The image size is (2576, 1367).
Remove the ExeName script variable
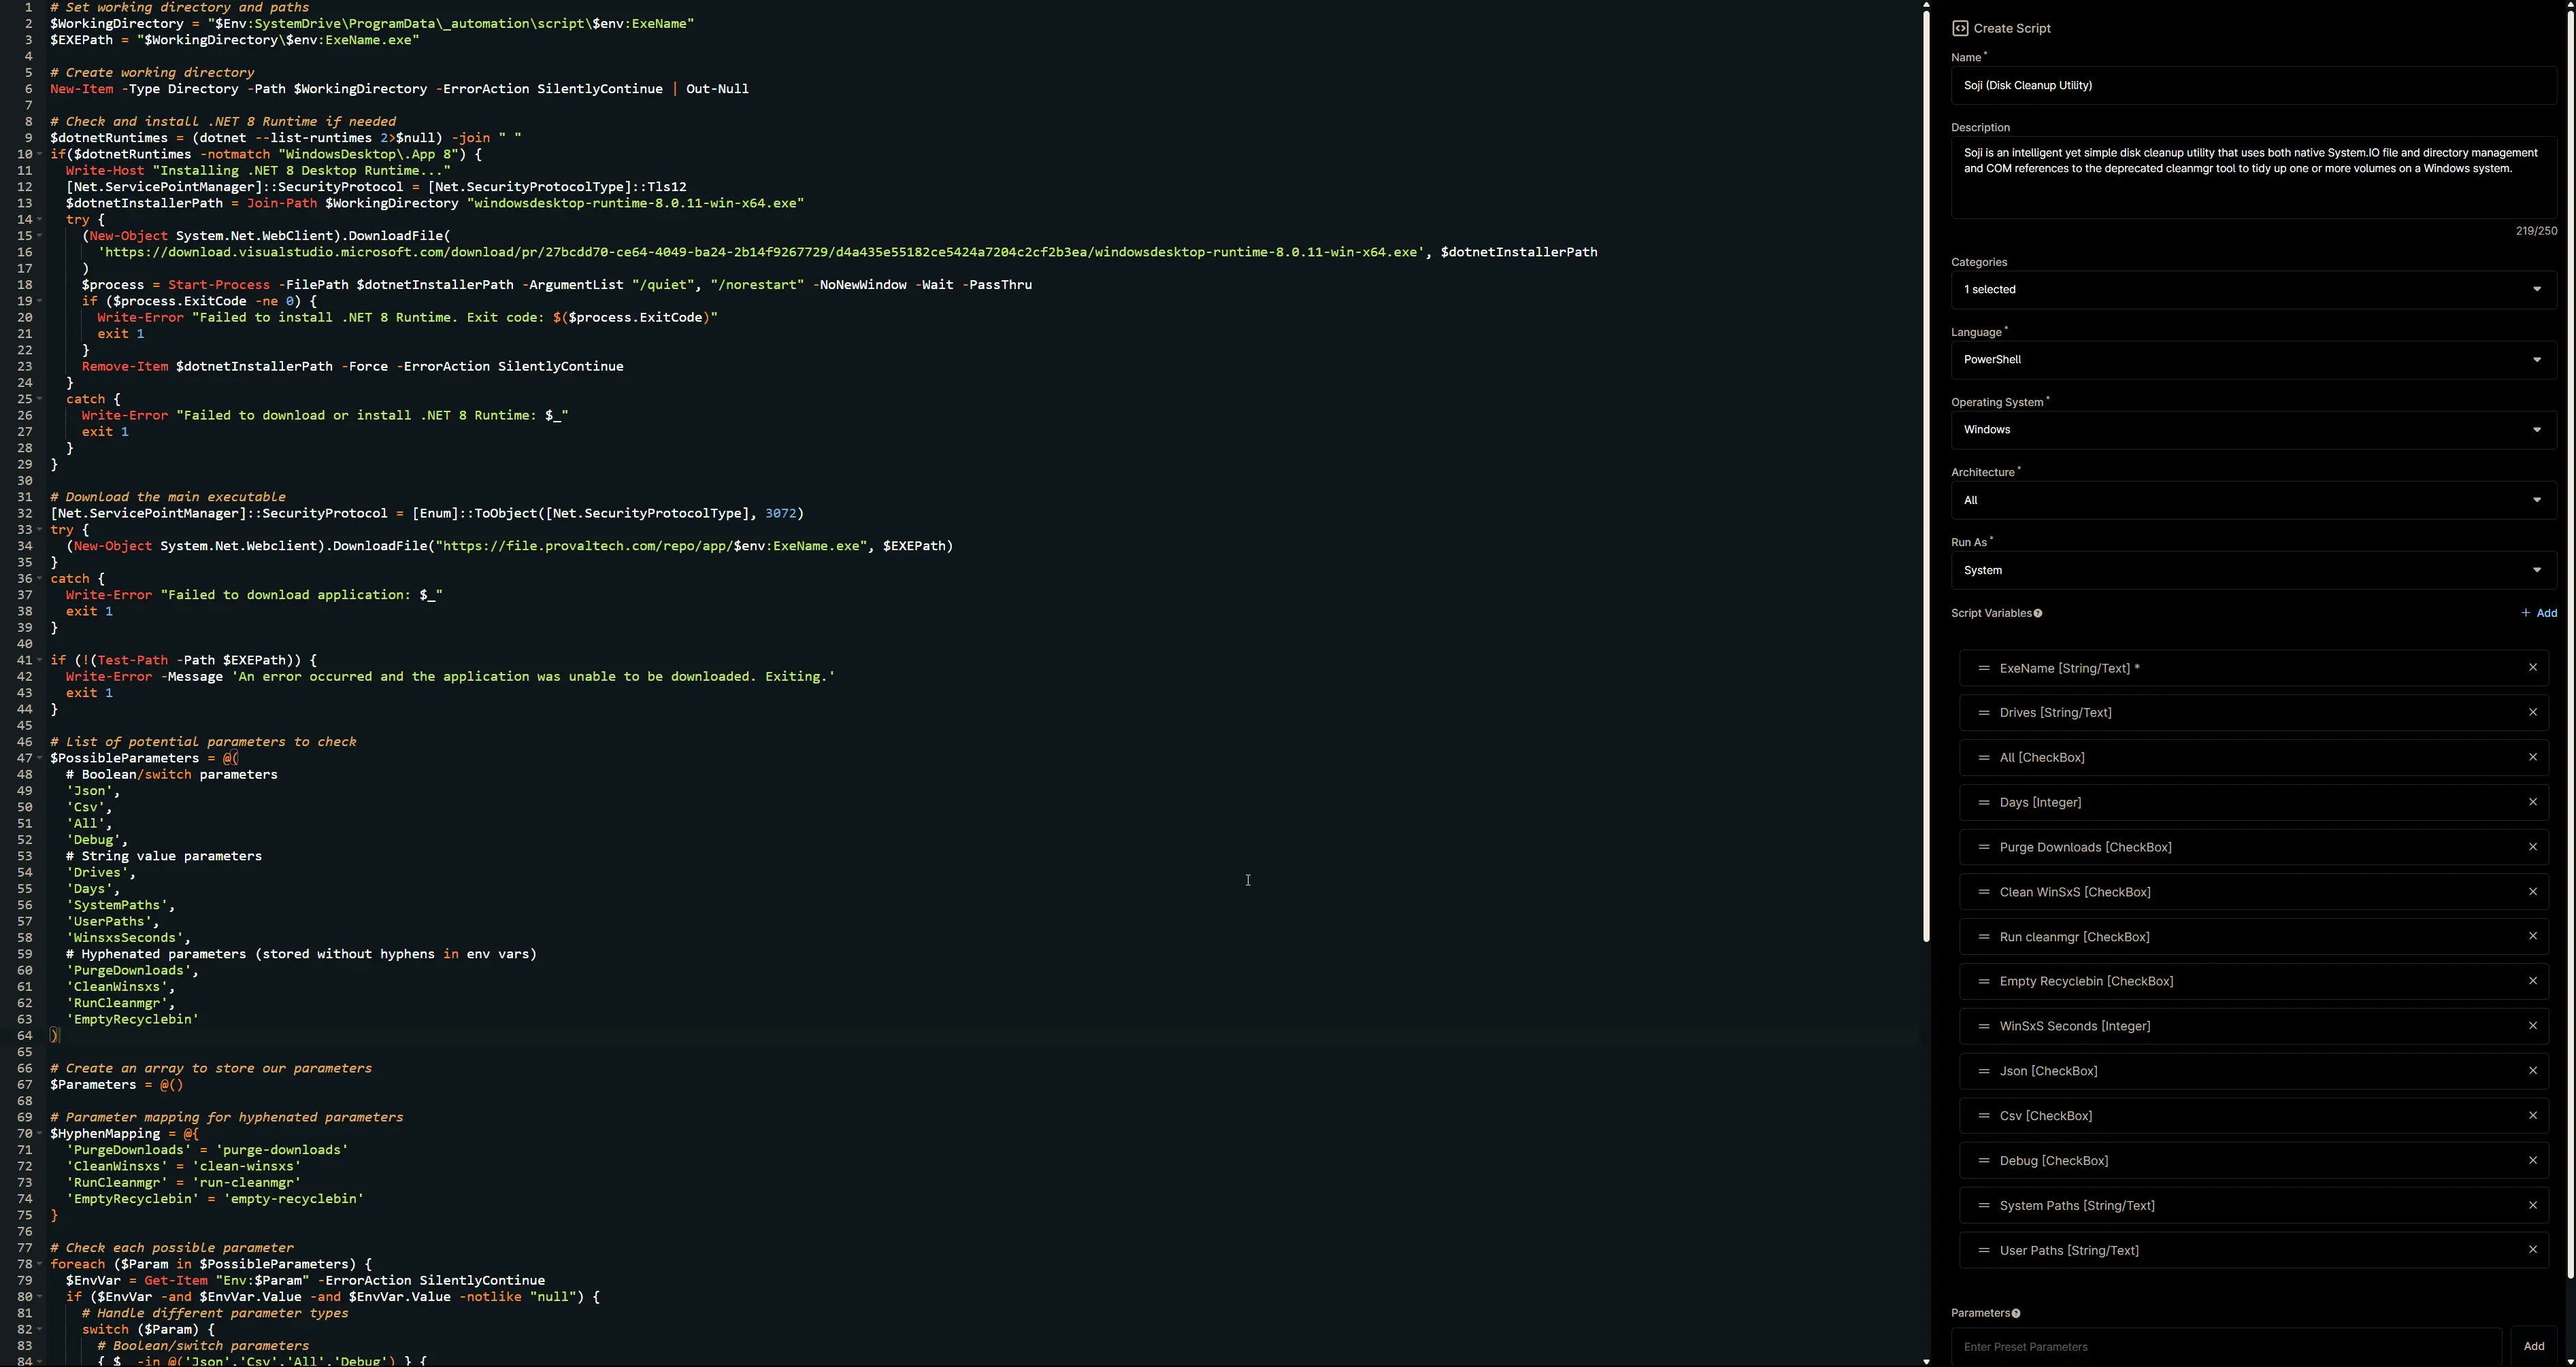pyautogui.click(x=2532, y=667)
